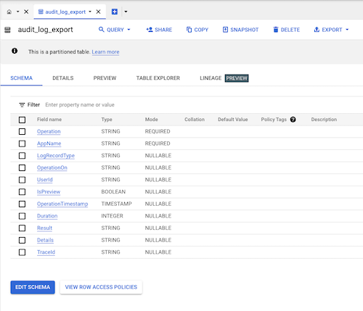Click the new tab plus icon
This screenshot has height=311, width=363.
[x=115, y=12]
